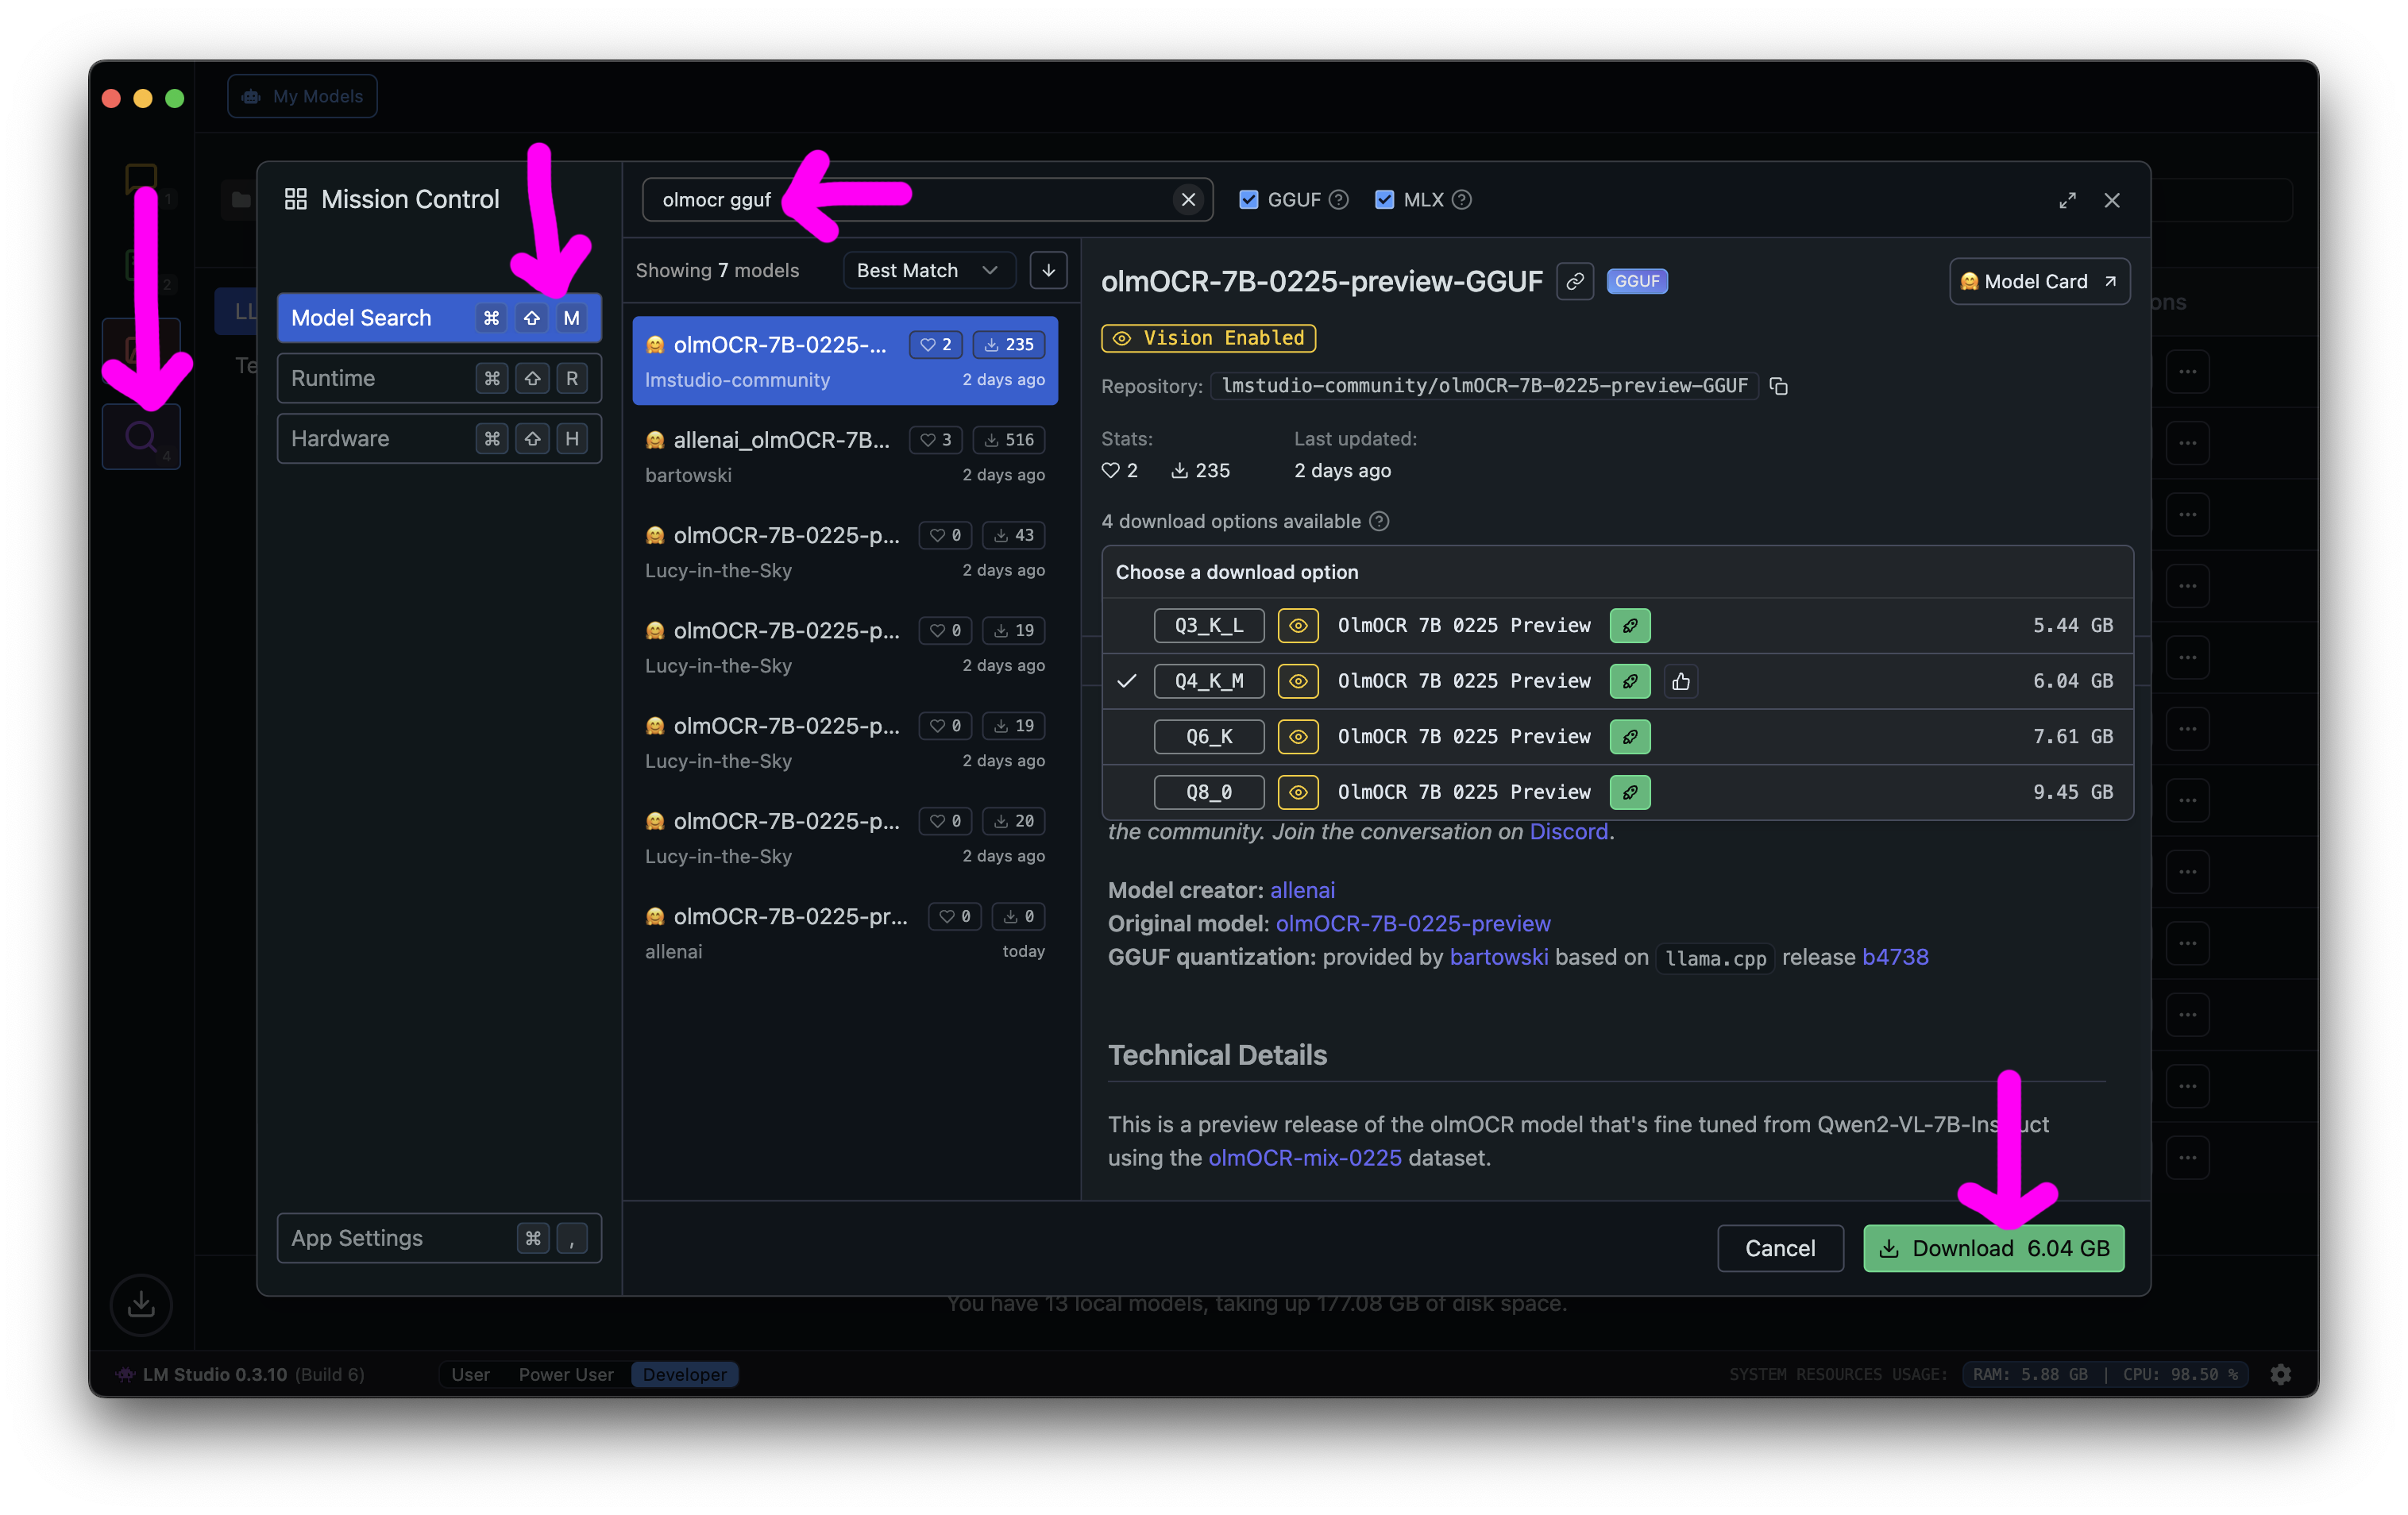Click the green link icon for Q6_K
2408x1515 pixels.
[1630, 737]
